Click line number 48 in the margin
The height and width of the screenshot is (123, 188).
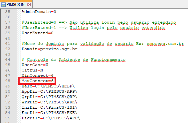tap(8, 81)
